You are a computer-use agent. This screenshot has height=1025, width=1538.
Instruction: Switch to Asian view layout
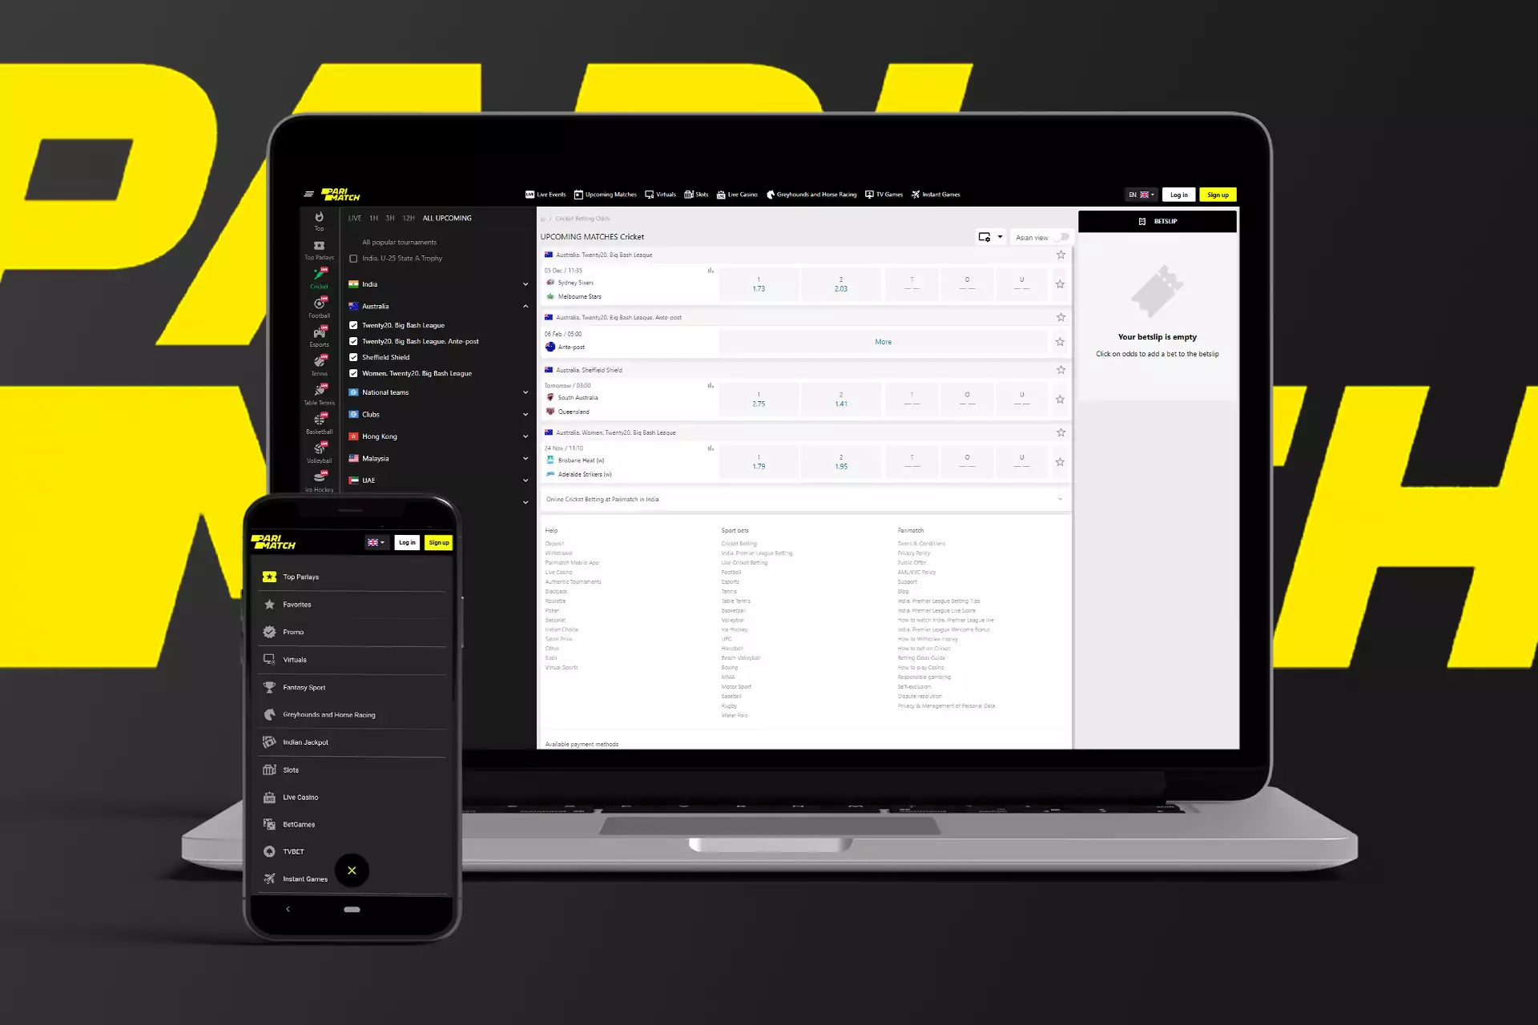tap(1062, 237)
